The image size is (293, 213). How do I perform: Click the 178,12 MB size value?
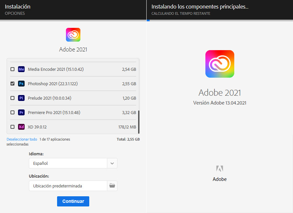coord(127,127)
